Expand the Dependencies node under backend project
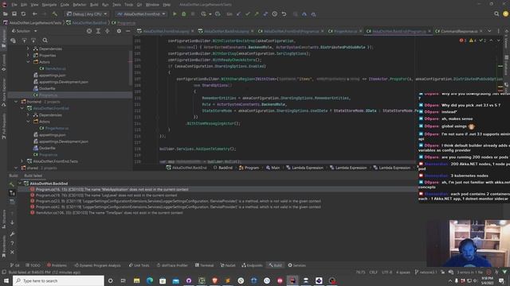This screenshot has width=510, height=286. coord(28,48)
